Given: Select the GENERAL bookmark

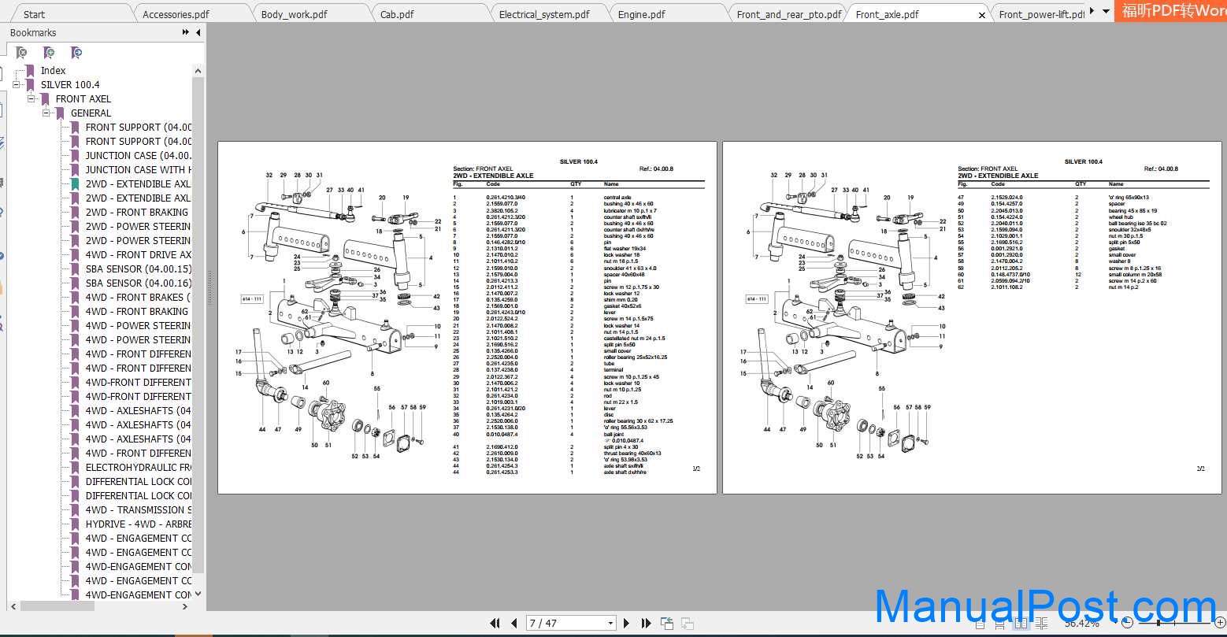Looking at the screenshot, I should click(x=91, y=113).
